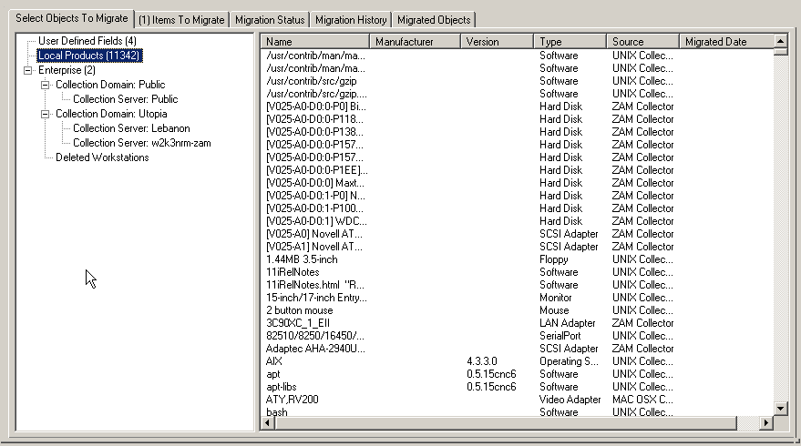
Task: Collapse the Enterprise (2) tree node
Action: click(27, 70)
